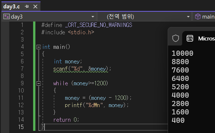Collapse the int main() block

39,47
